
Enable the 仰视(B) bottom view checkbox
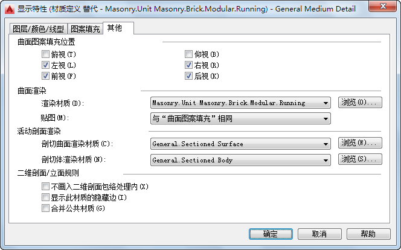(188, 54)
